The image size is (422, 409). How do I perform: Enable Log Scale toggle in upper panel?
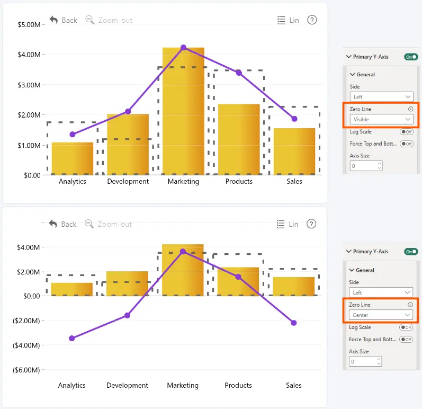coord(407,132)
